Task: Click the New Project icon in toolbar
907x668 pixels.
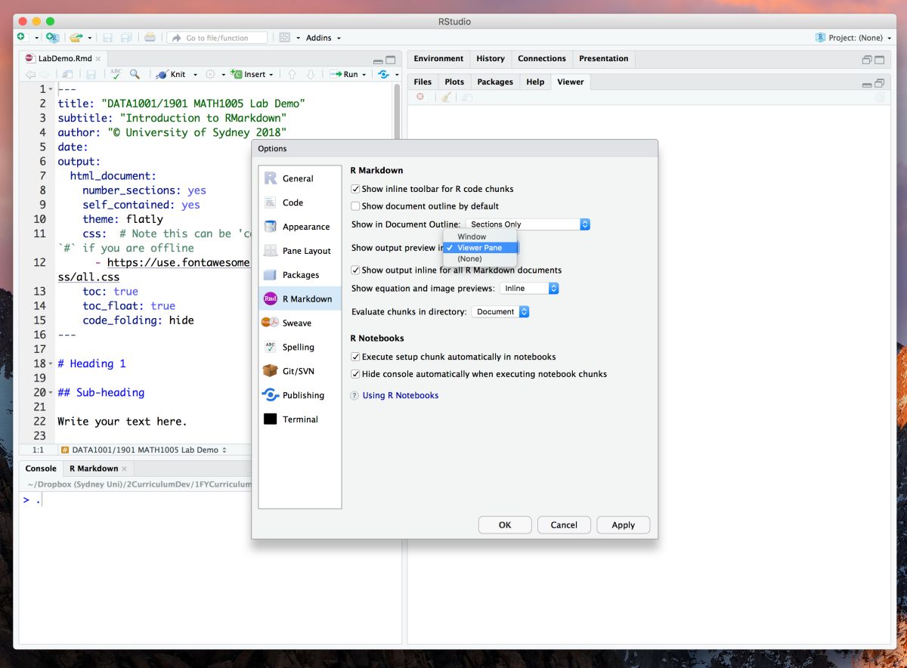Action: pos(52,37)
